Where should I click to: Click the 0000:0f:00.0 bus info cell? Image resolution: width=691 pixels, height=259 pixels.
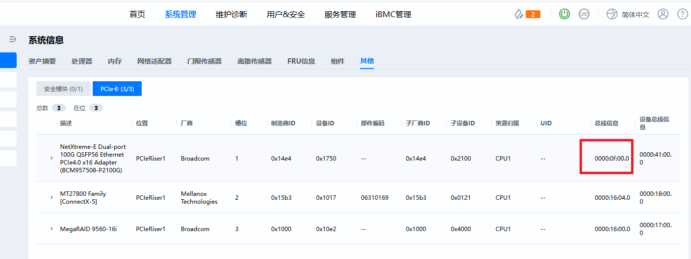pos(612,158)
